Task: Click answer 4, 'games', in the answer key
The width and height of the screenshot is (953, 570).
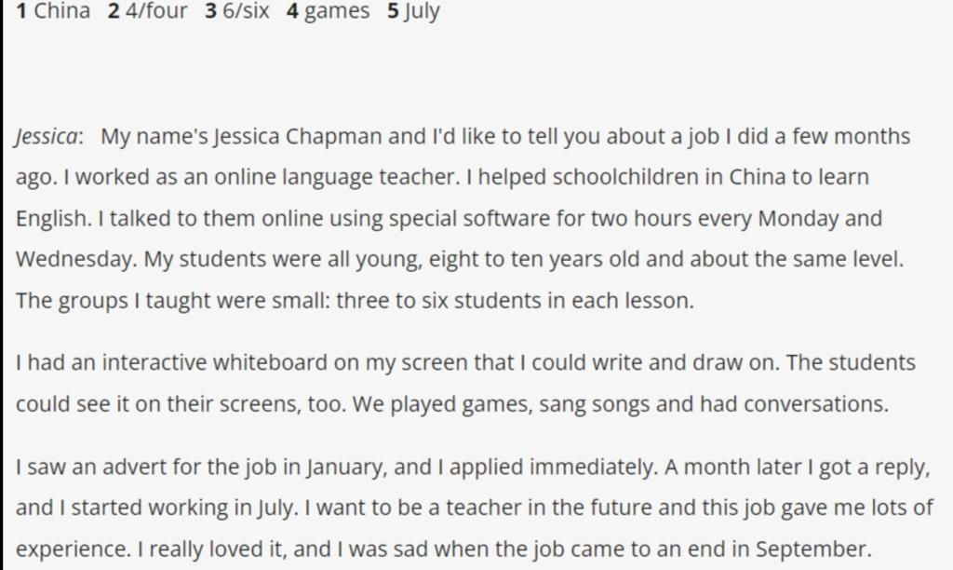Action: (x=328, y=12)
